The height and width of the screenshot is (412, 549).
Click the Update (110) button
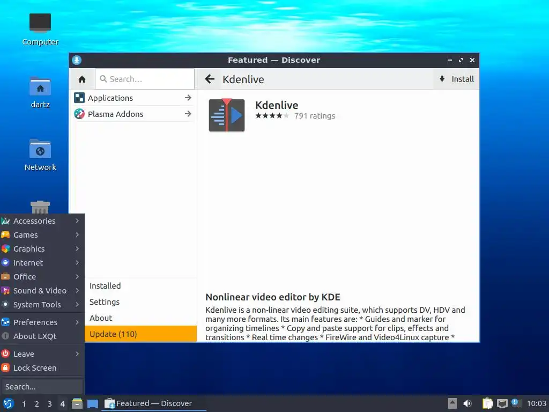point(141,334)
